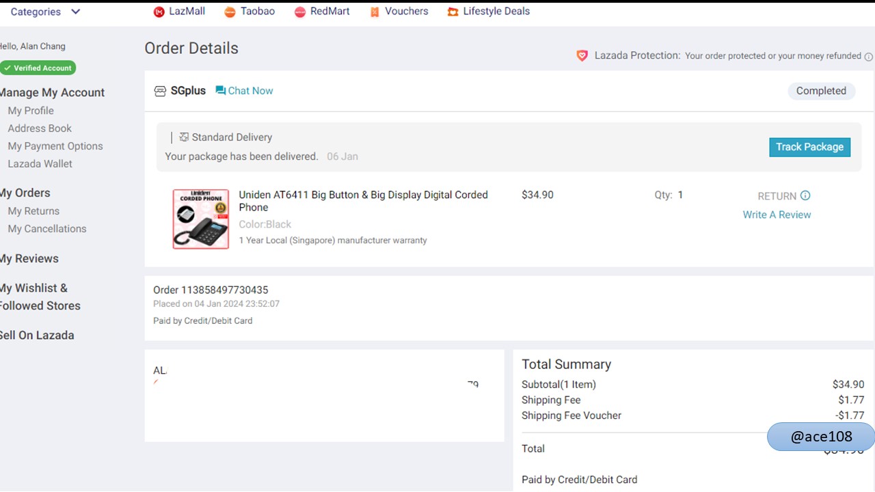Click the LazMall icon
This screenshot has height=492, width=875.
pos(159,12)
